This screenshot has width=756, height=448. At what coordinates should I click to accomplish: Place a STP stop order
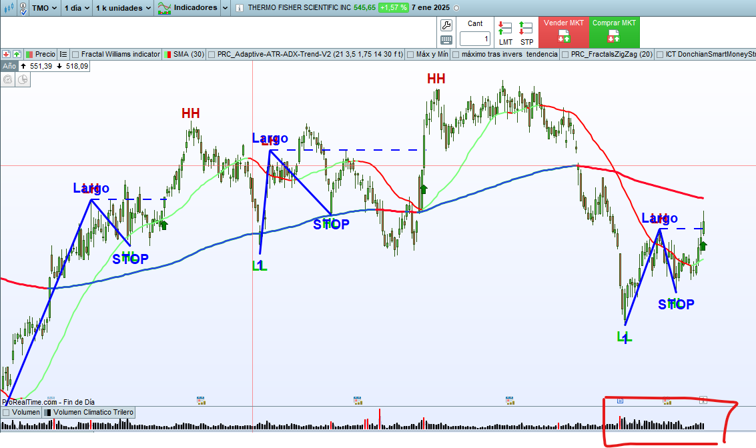pos(526,33)
